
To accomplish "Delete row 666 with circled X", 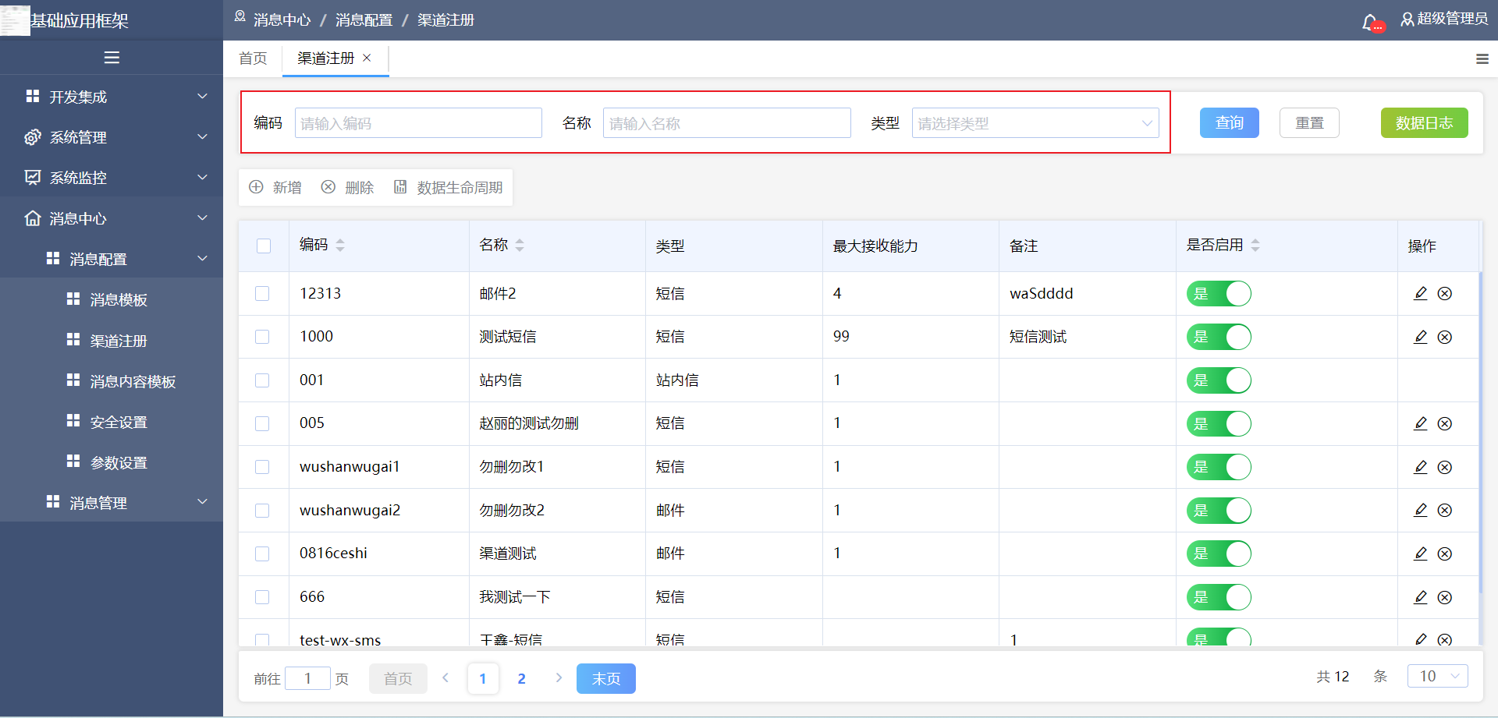I will point(1445,597).
